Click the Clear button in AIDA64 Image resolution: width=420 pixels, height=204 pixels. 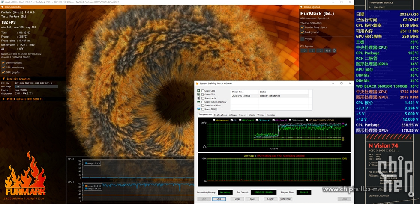click(x=237, y=199)
